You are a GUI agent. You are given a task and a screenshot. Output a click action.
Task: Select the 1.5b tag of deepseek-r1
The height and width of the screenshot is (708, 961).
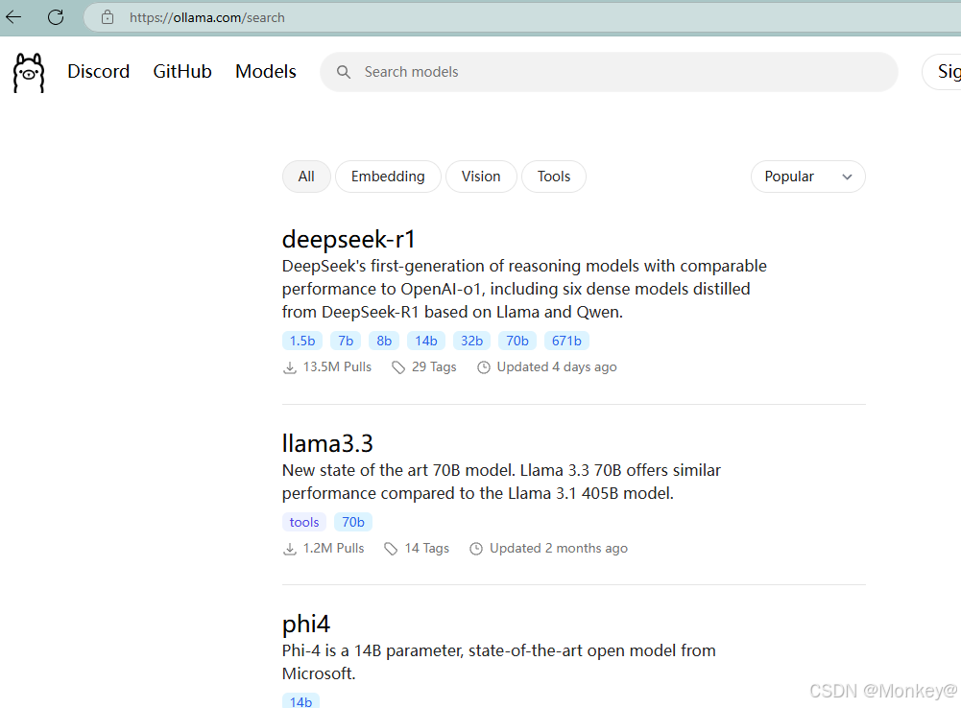302,341
